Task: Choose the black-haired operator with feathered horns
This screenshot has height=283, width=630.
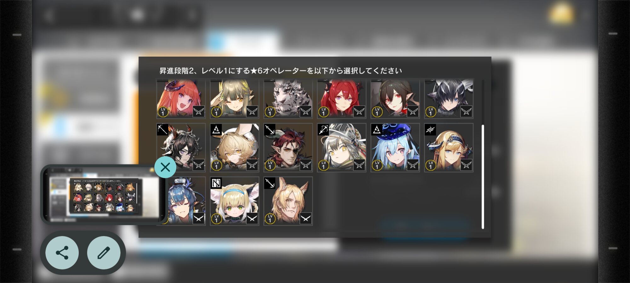Action: point(449,99)
